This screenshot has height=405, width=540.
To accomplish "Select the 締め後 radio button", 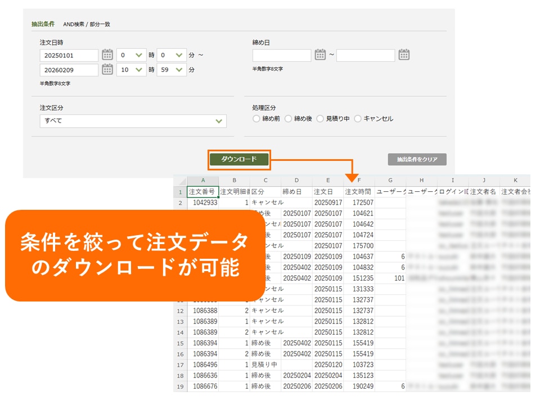I will [289, 119].
